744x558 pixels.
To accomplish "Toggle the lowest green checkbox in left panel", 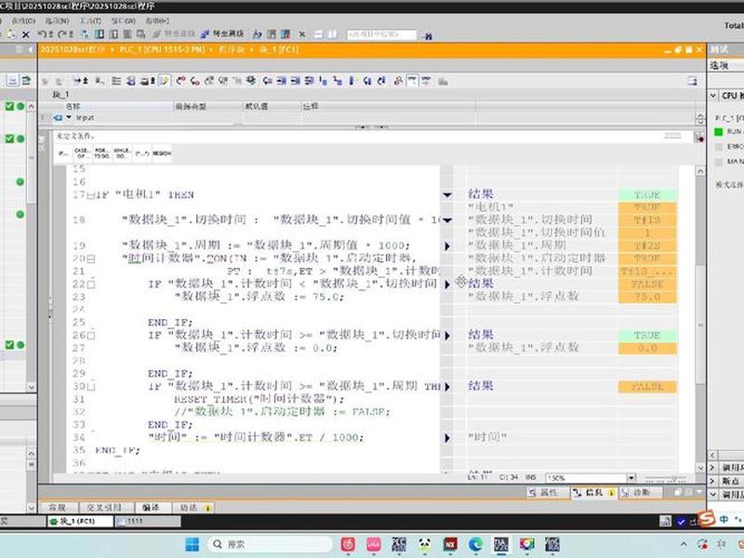I will click(9, 345).
